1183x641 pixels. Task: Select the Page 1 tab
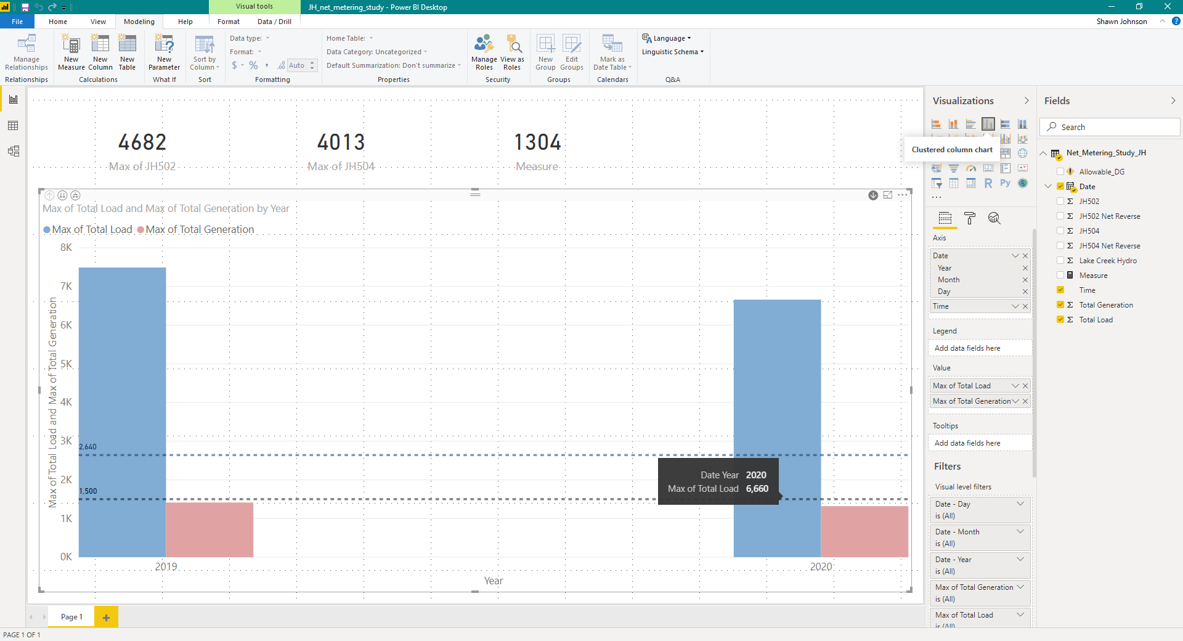point(71,617)
